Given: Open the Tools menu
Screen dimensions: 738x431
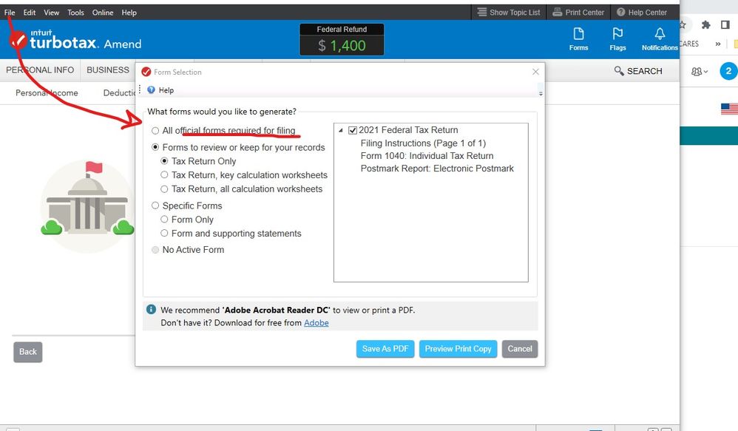Looking at the screenshot, I should point(75,13).
